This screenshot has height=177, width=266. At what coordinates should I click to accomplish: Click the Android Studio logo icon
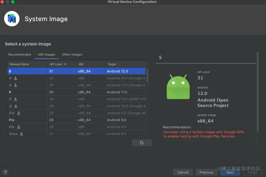click(x=12, y=19)
